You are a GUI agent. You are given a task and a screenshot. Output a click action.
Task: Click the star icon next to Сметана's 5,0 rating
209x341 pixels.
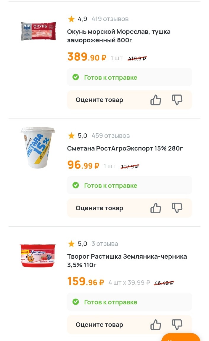click(x=71, y=136)
